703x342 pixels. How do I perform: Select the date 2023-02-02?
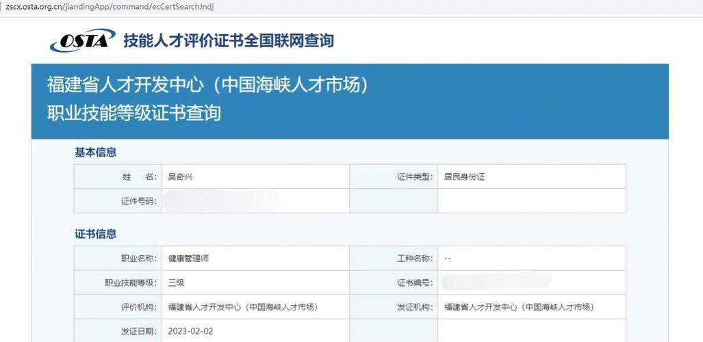point(190,332)
